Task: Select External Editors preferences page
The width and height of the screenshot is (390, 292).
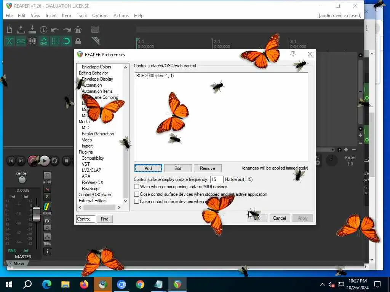Action: [x=93, y=201]
